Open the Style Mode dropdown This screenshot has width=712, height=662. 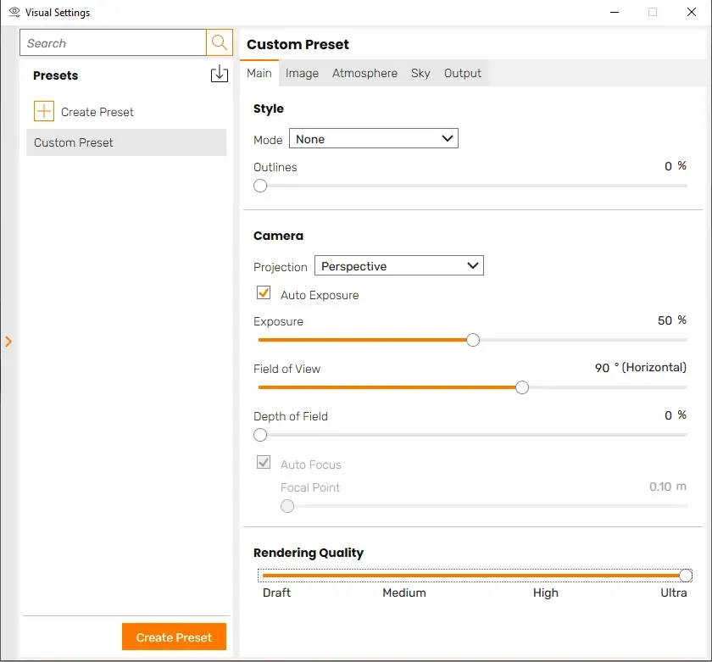pos(373,139)
